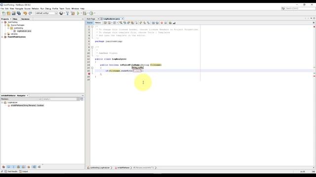
Task: Open the File menu
Action: point(2,9)
